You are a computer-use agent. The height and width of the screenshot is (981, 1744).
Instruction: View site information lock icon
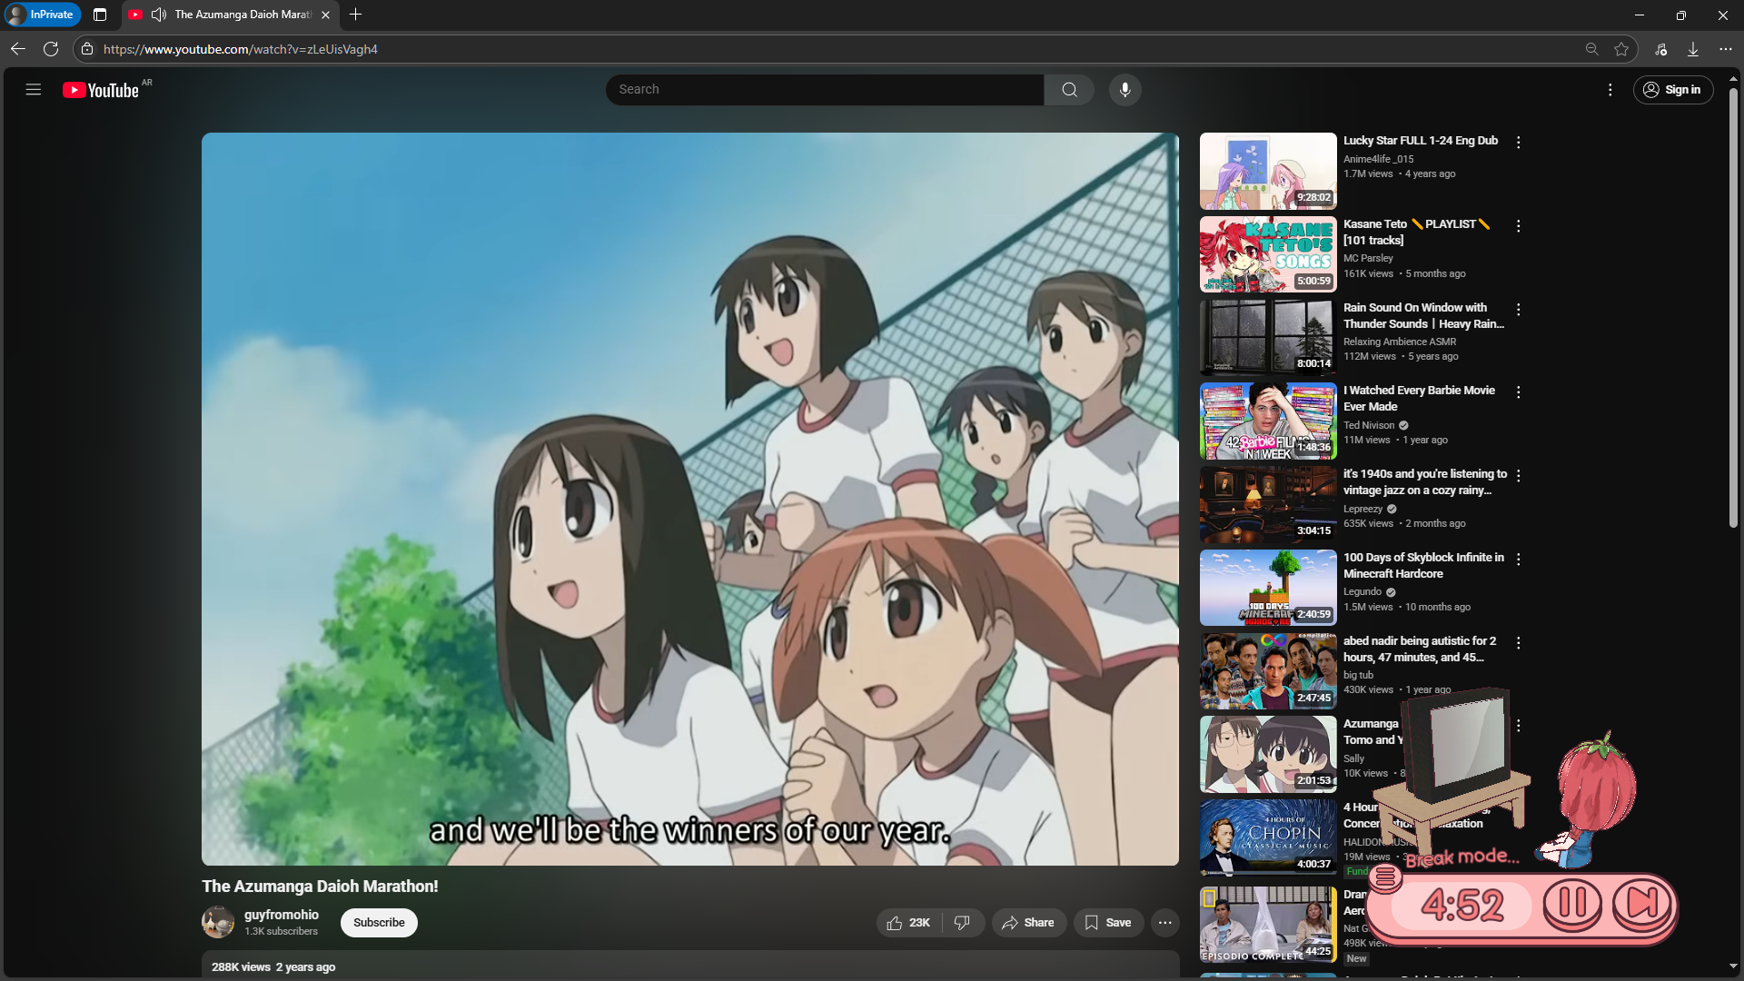(x=87, y=49)
